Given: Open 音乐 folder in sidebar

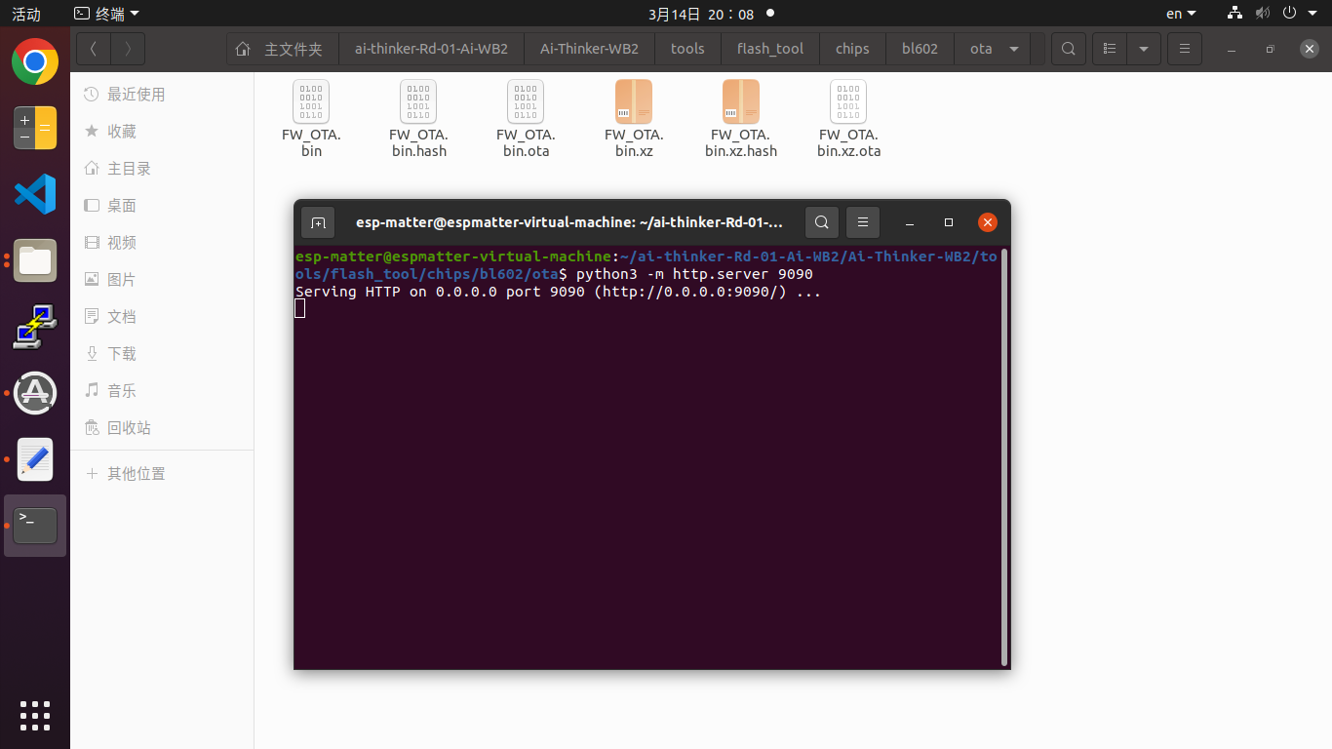Looking at the screenshot, I should pyautogui.click(x=162, y=391).
